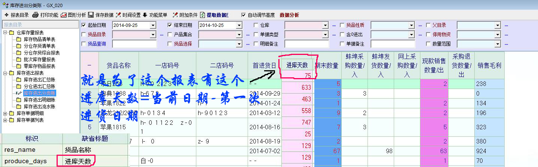Toggle the 自动调节高度 checkbox
The width and height of the screenshot is (538, 167).
[x=244, y=15]
